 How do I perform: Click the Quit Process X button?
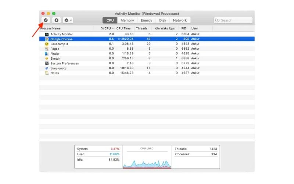point(46,20)
